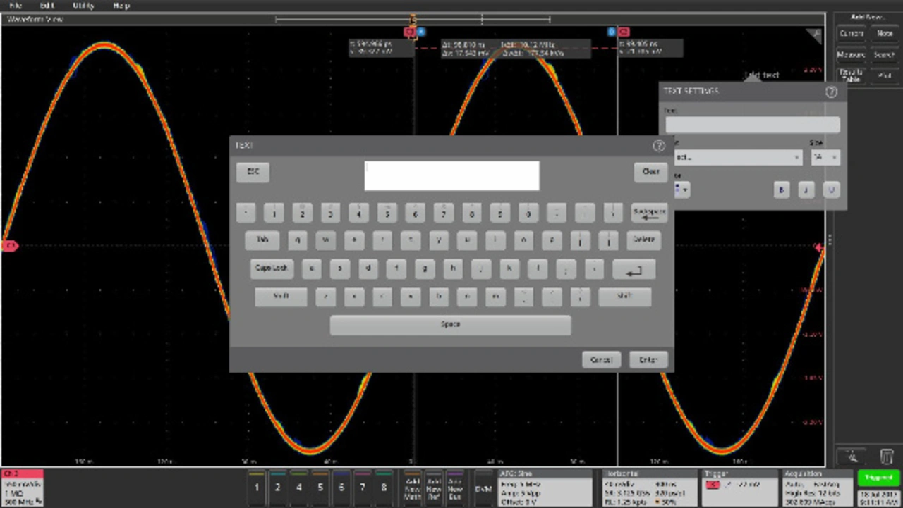Open the Horizontal settings badge
903x508 pixels.
pyautogui.click(x=648, y=488)
